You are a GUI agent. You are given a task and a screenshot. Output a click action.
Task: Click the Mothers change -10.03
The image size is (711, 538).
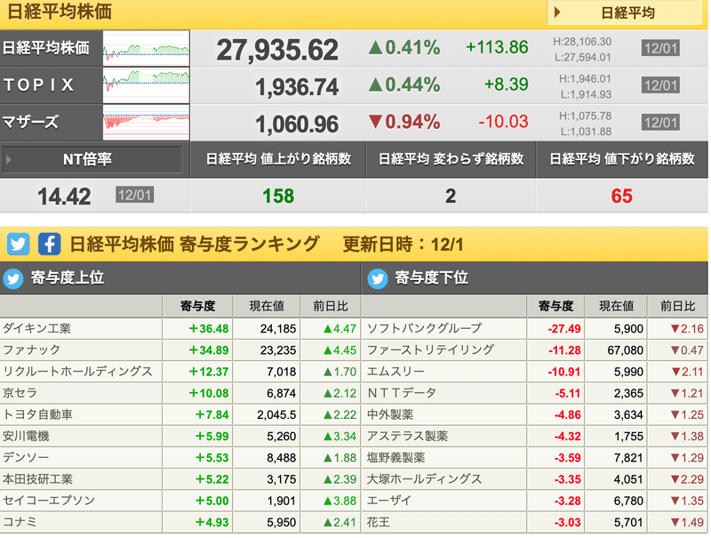[x=503, y=122]
